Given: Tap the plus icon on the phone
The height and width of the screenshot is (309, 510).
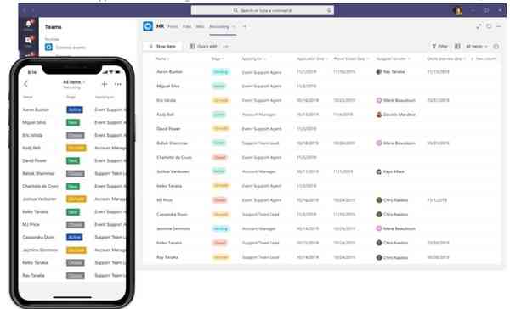Looking at the screenshot, I should point(105,85).
